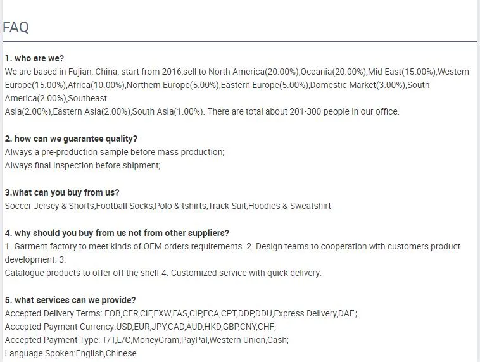Click the "1. who are we?" question
480x362 pixels.
[x=34, y=58]
